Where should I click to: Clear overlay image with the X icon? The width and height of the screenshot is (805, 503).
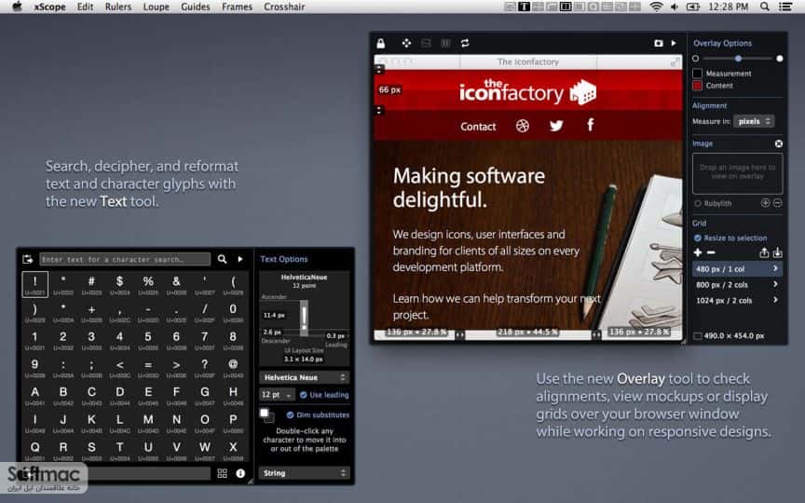(x=778, y=143)
